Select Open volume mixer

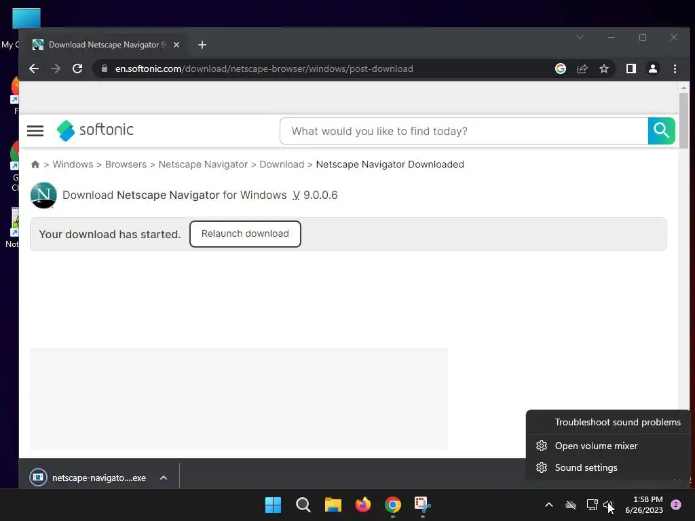[608, 446]
